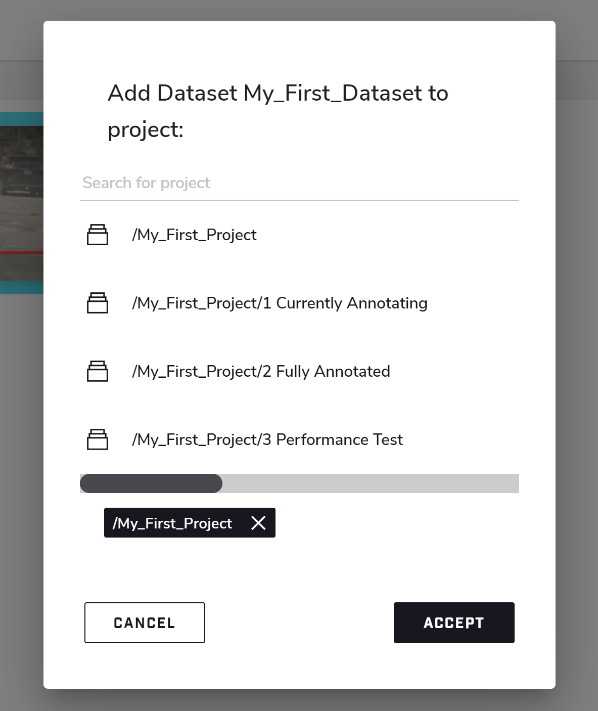The image size is (598, 711).
Task: Click the icon next to /My_First_Project/3 Performance Test
Action: (98, 439)
